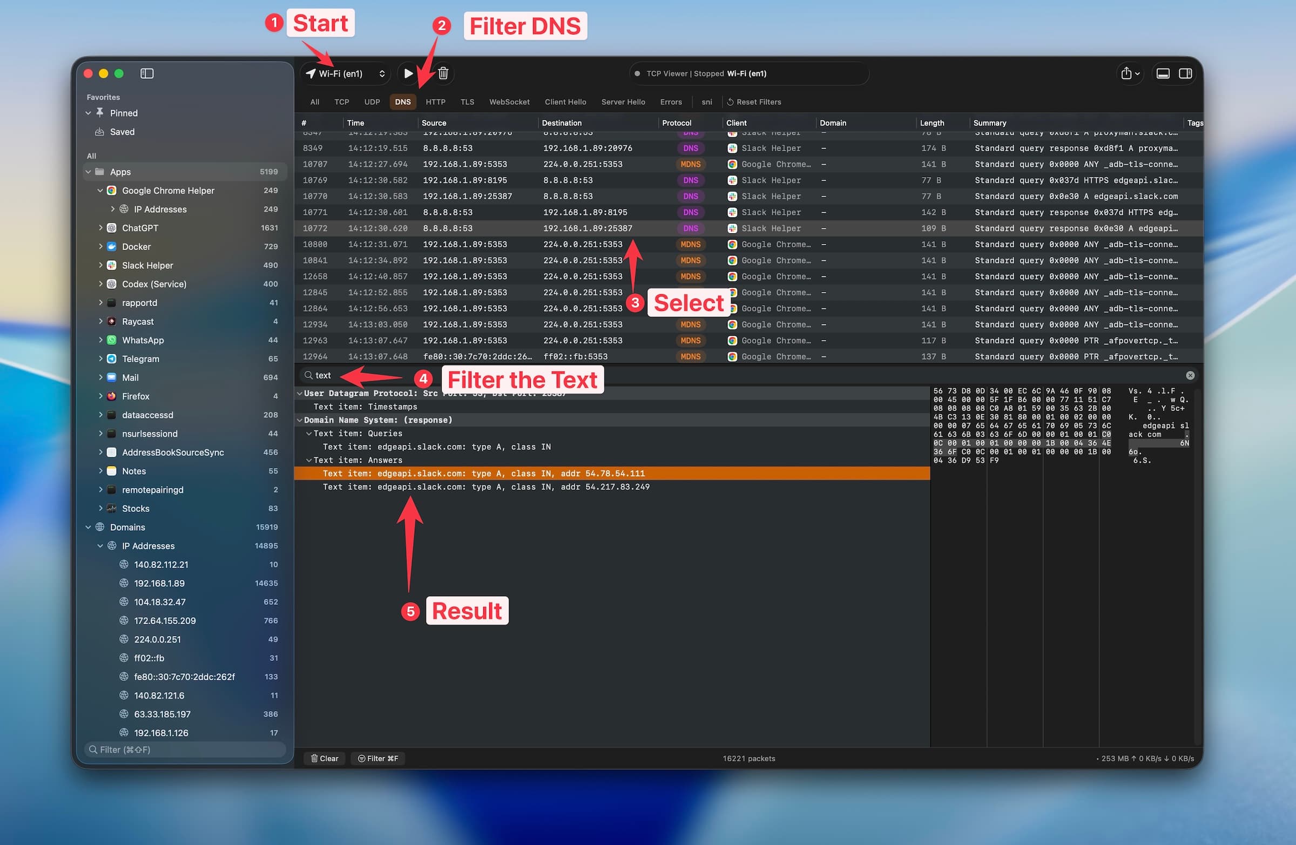1296x845 pixels.
Task: Collapse the Domains group chevron
Action: (x=88, y=527)
